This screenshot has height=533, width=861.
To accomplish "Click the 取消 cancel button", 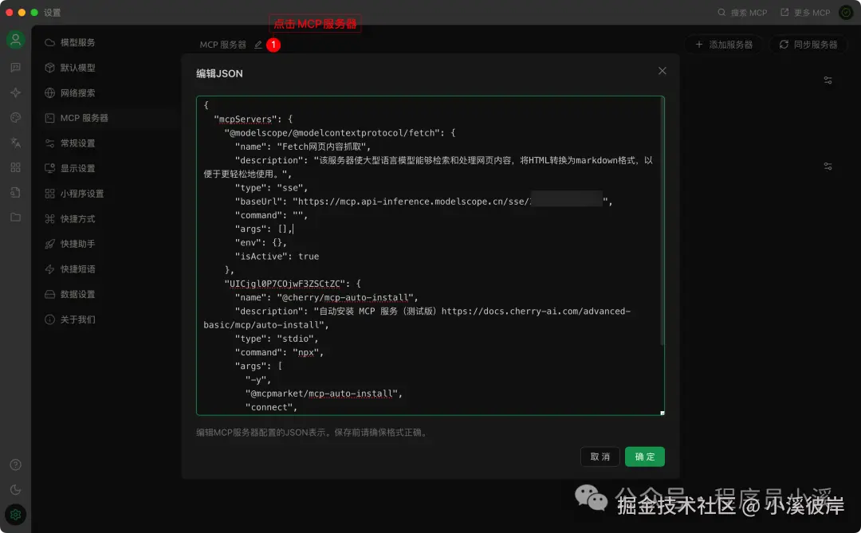I will pyautogui.click(x=600, y=457).
